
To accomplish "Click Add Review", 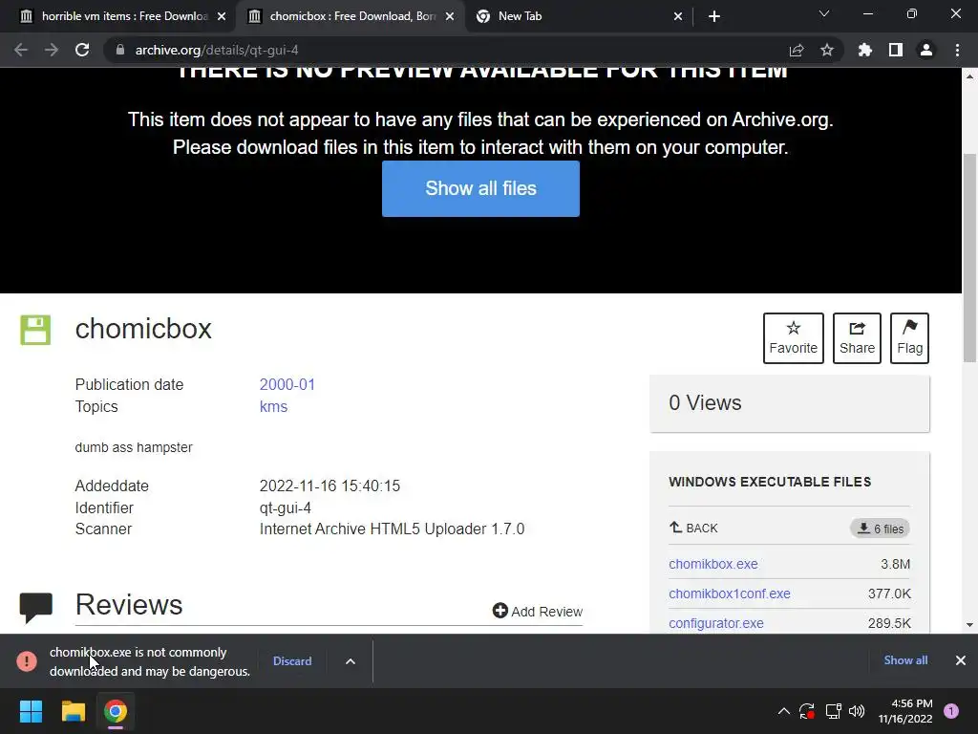I will point(537,611).
